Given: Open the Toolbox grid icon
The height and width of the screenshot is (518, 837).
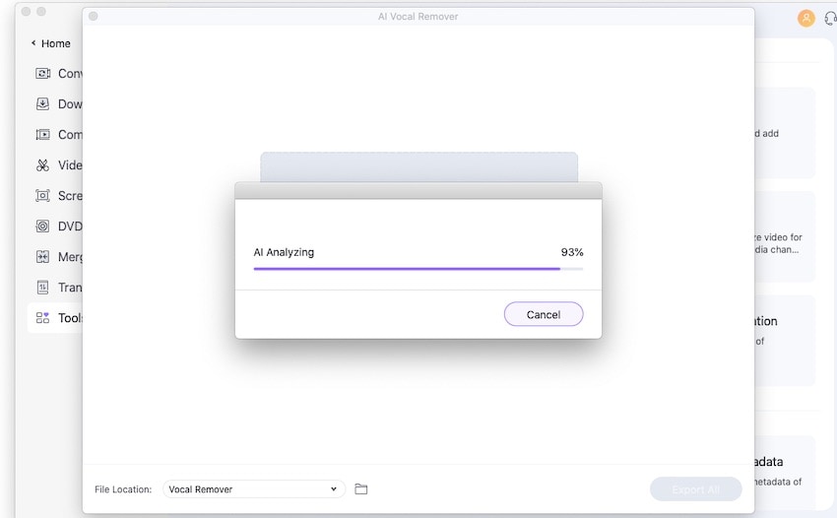Looking at the screenshot, I should coord(42,317).
